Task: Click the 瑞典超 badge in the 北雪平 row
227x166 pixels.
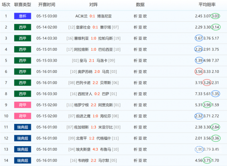Action: 23,138
